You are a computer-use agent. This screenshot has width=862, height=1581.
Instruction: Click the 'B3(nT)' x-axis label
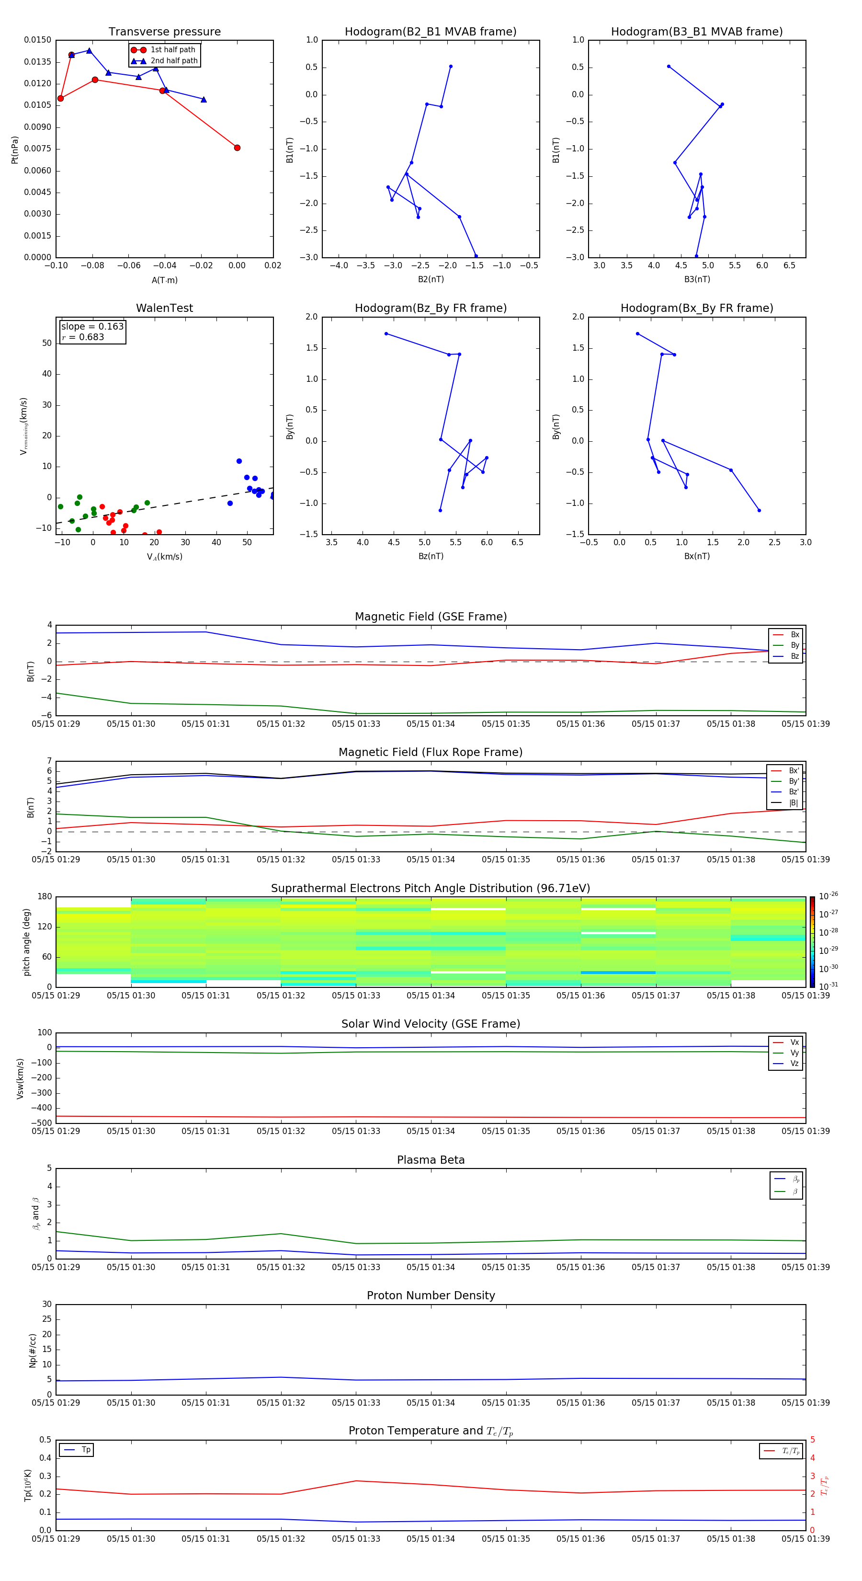coord(697,280)
